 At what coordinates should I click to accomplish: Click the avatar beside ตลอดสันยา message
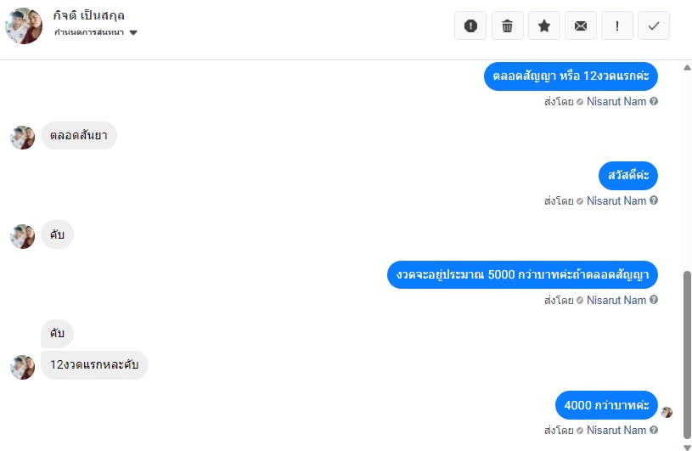click(23, 138)
